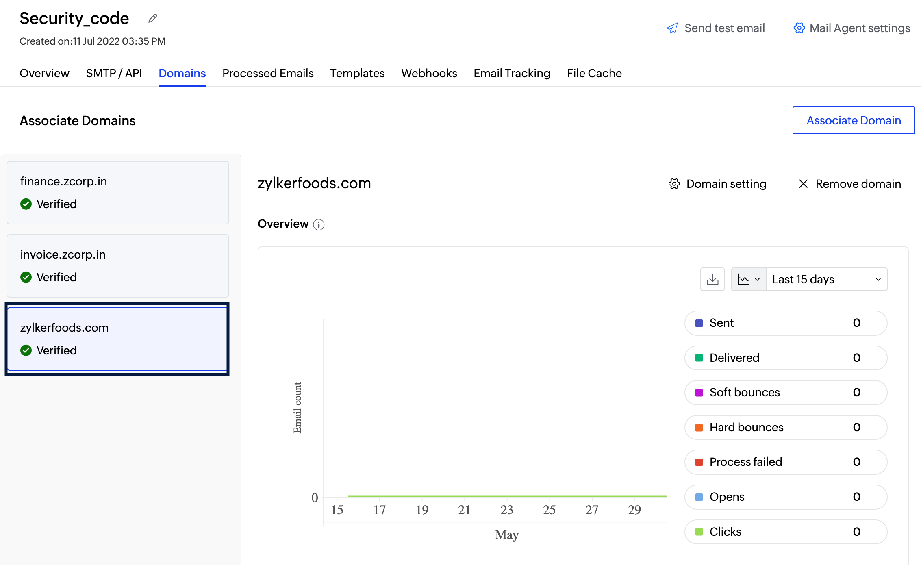Click the Mail Agent settings gear icon
Screen dimensions: 921x565
799,28
